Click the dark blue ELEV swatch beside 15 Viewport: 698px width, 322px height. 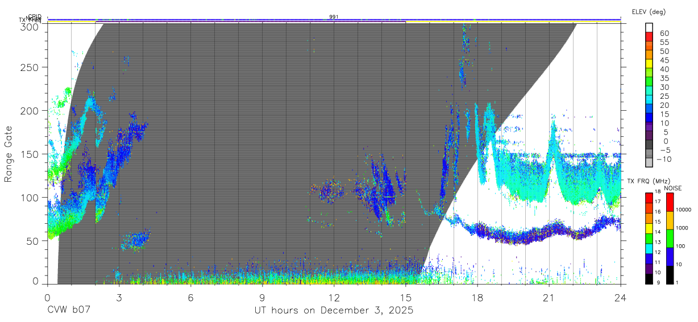[650, 117]
